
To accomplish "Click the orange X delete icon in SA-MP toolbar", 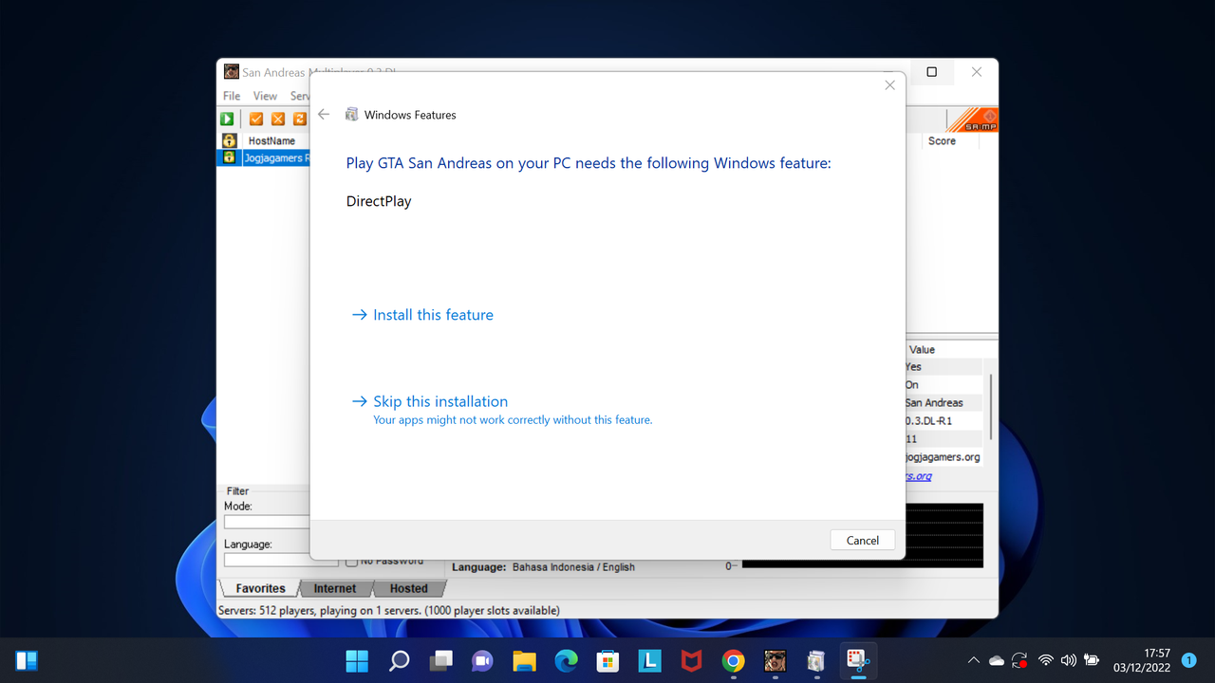I will (278, 119).
